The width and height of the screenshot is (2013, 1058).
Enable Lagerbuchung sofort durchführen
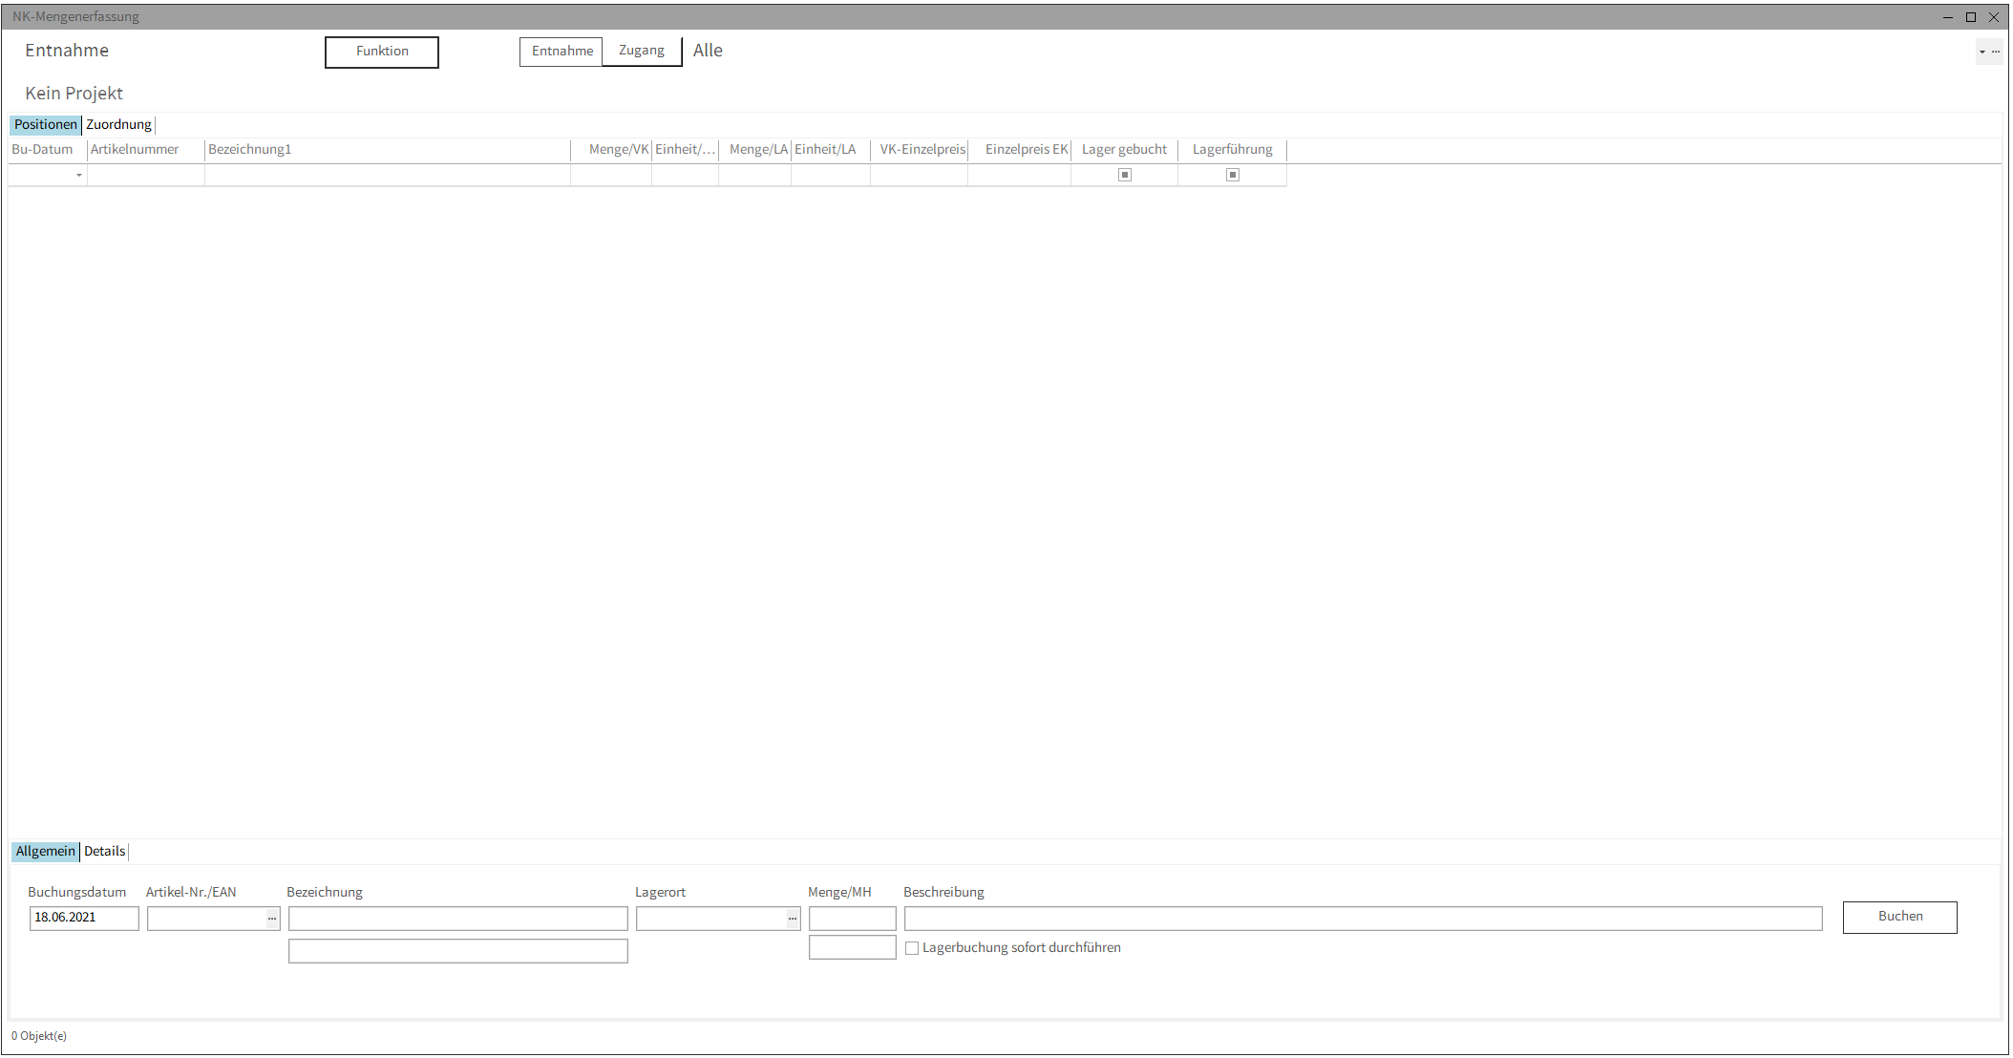tap(912, 948)
